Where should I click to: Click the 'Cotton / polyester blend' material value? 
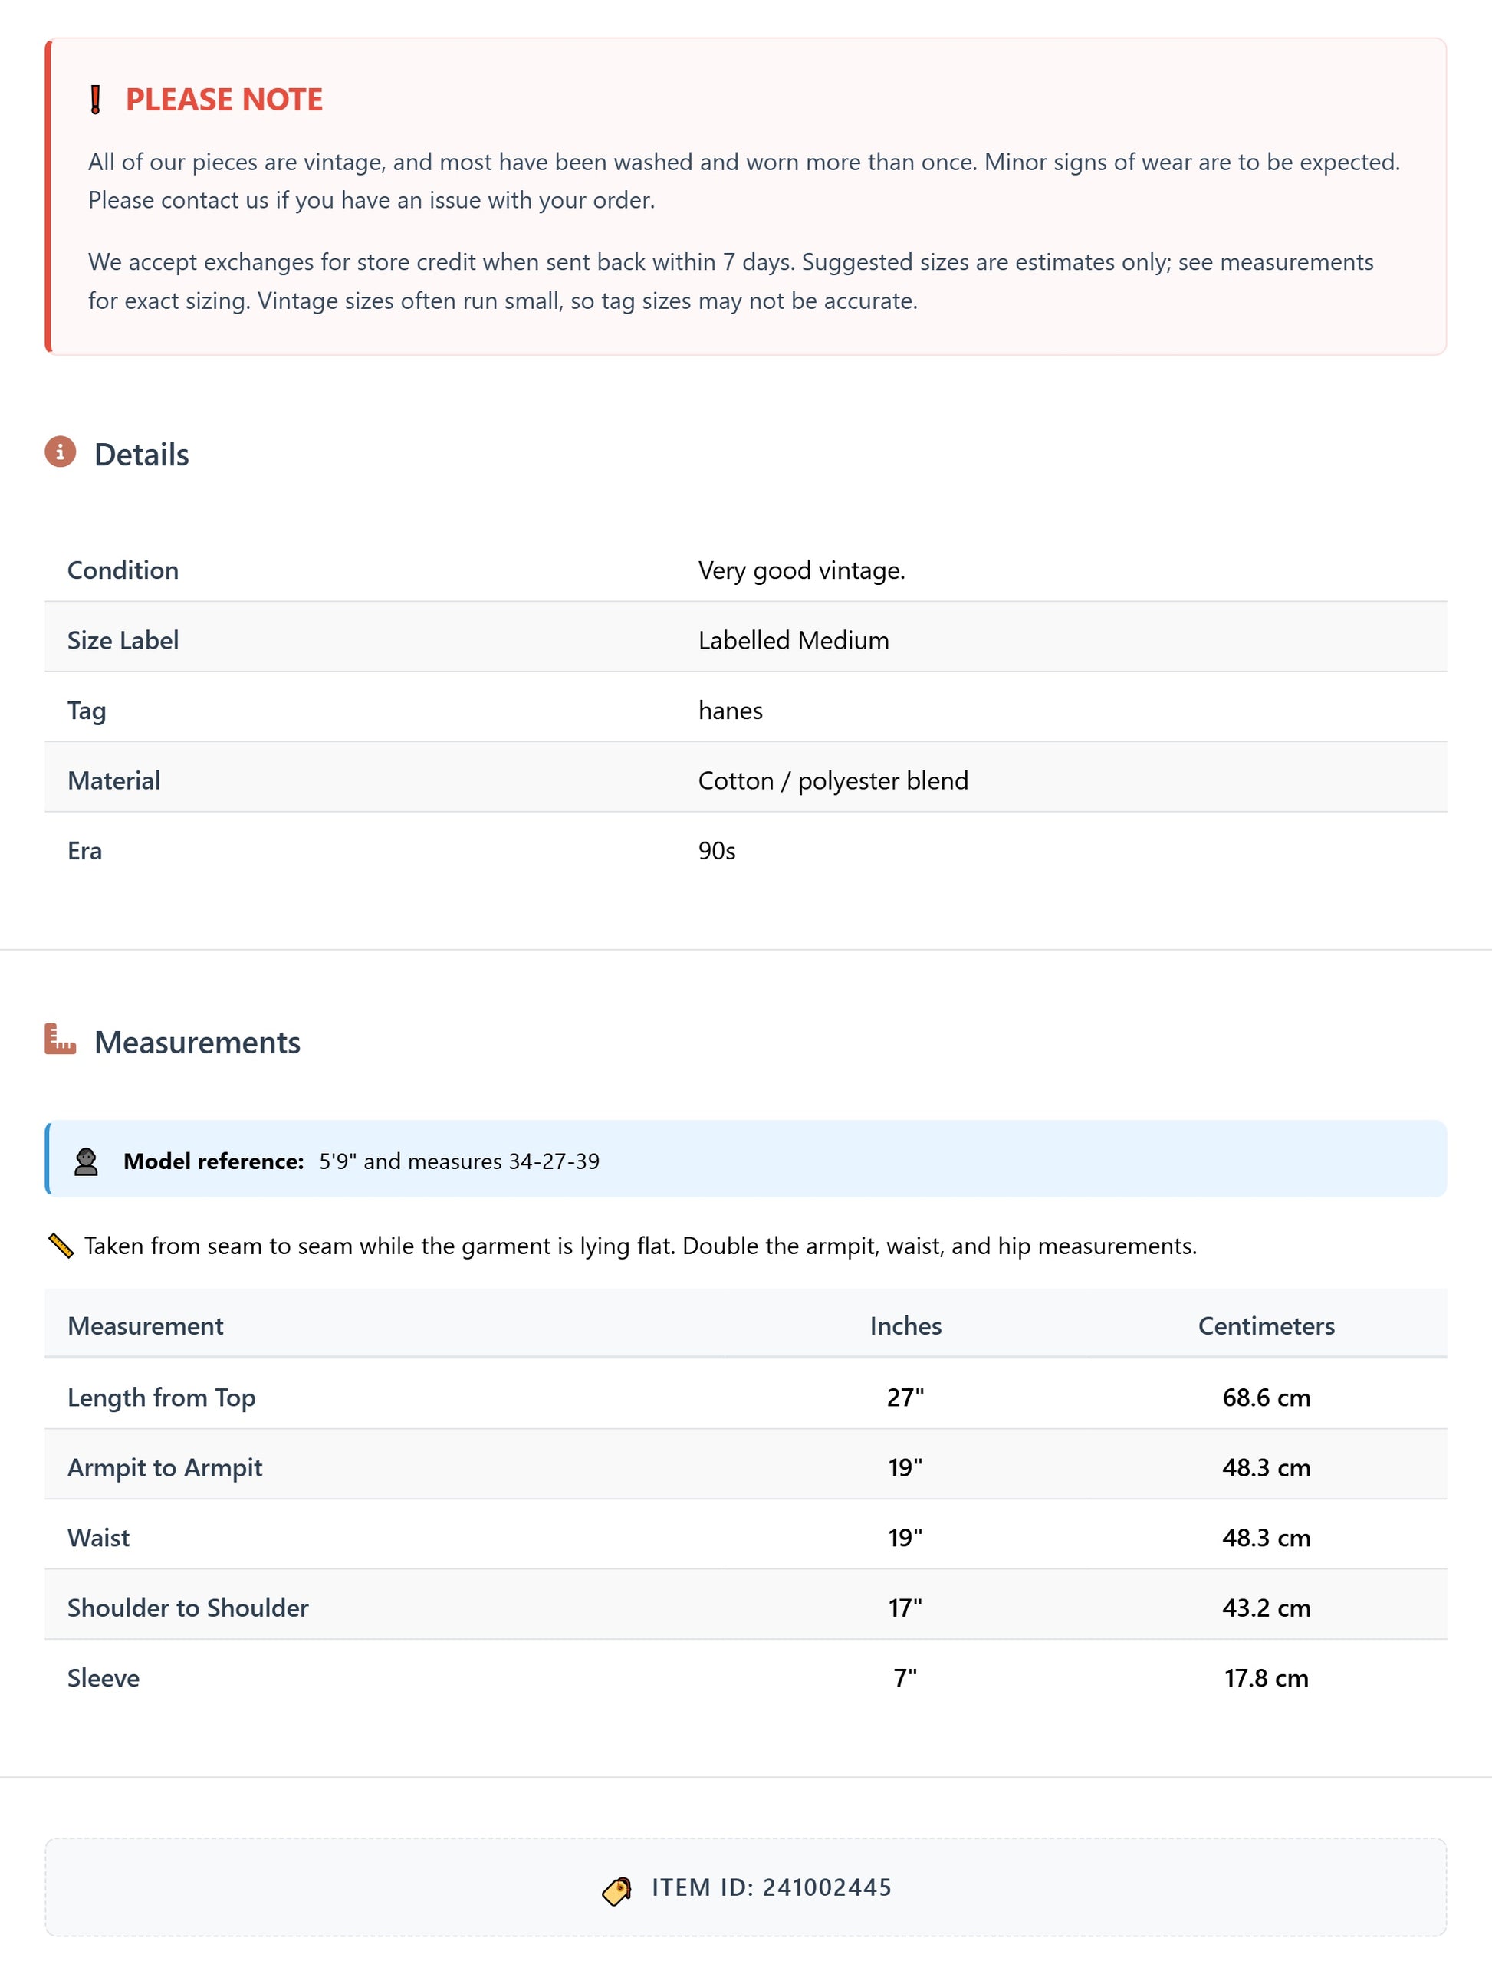pyautogui.click(x=833, y=781)
